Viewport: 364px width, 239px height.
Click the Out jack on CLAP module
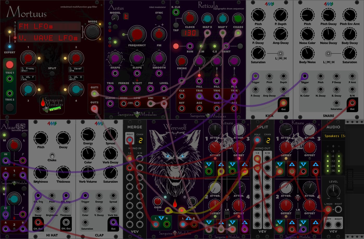[113, 222]
